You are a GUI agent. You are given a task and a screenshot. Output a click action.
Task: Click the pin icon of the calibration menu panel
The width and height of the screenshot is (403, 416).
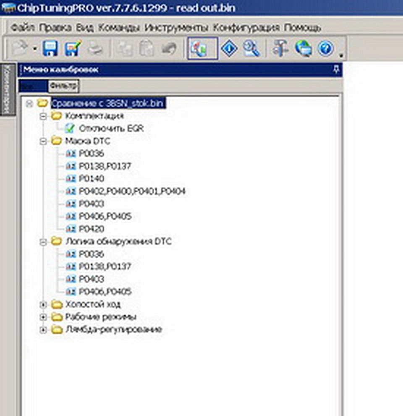point(336,70)
